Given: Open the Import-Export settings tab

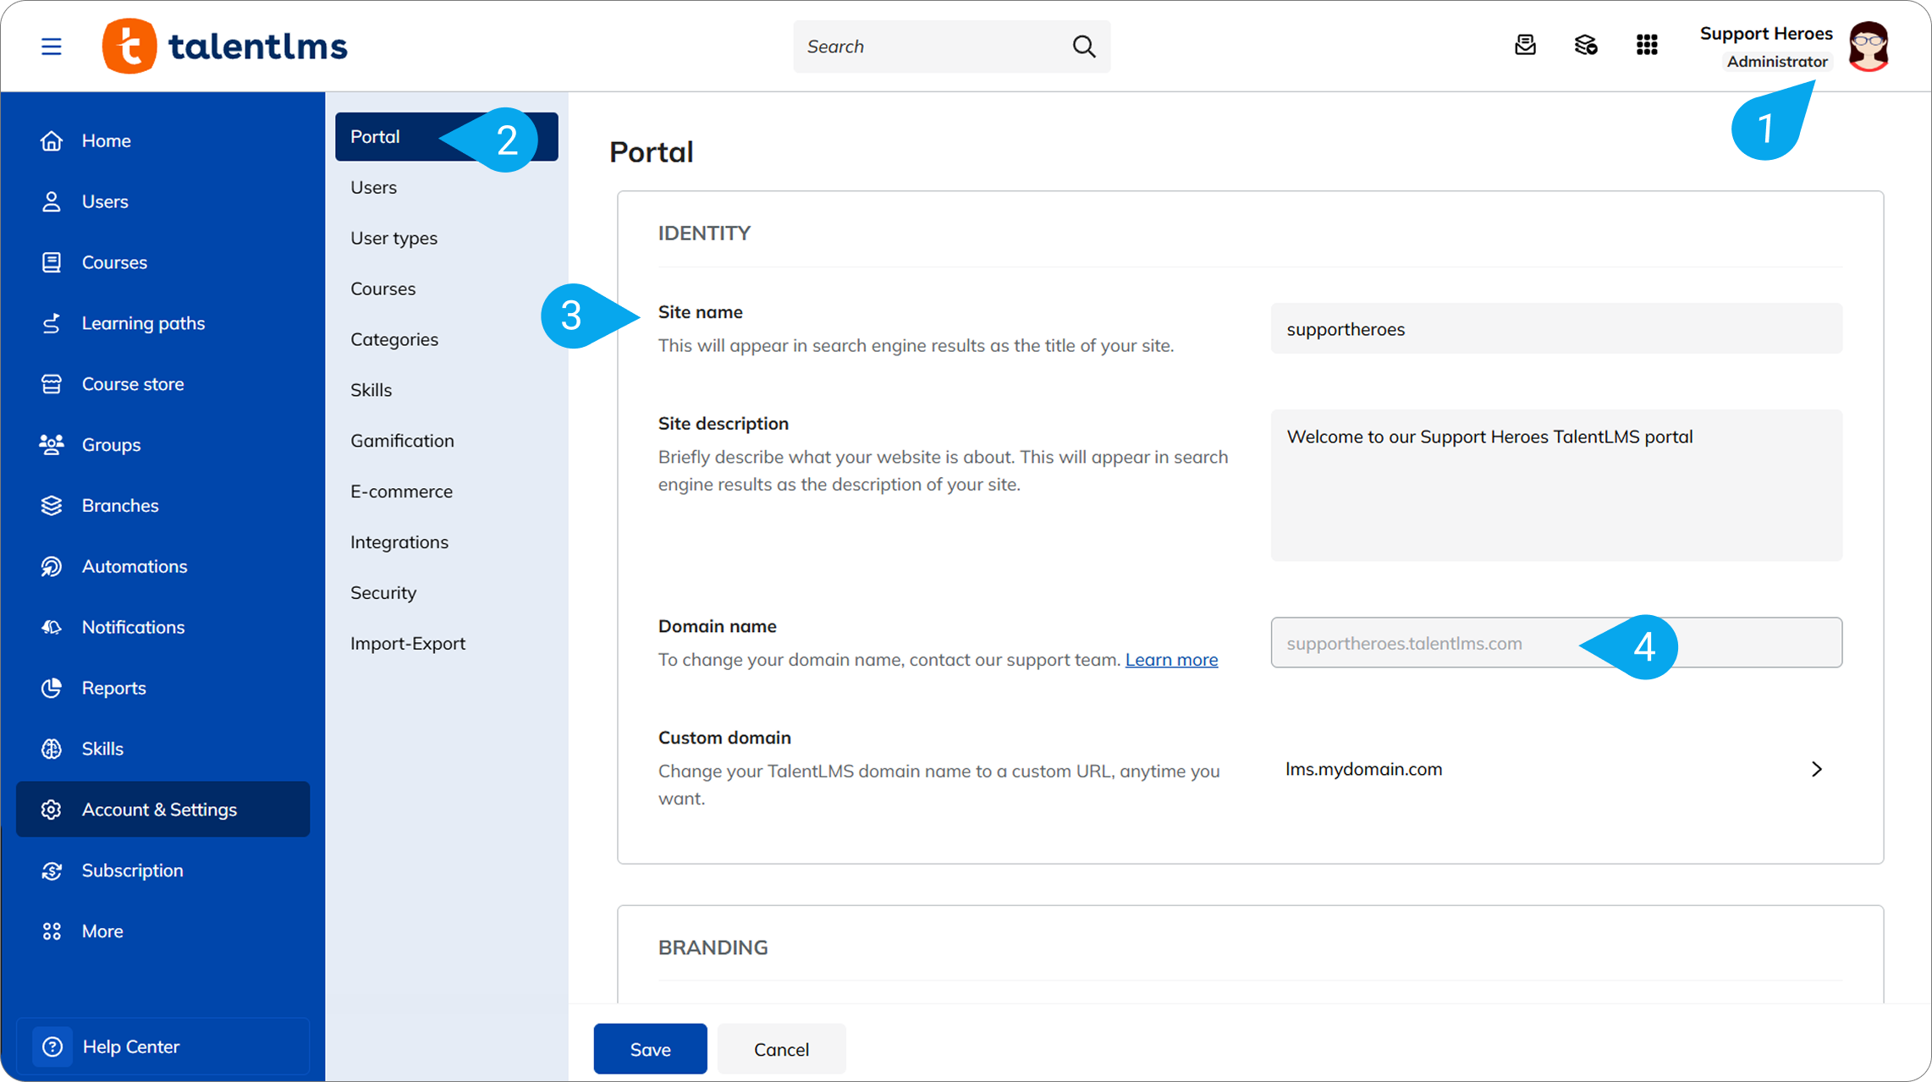Looking at the screenshot, I should [408, 643].
